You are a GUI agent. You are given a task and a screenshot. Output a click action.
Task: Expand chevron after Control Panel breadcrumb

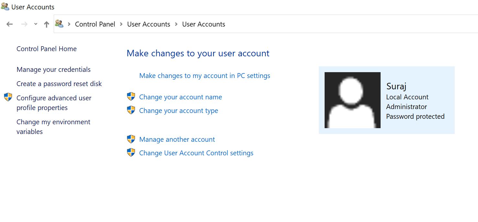point(121,24)
